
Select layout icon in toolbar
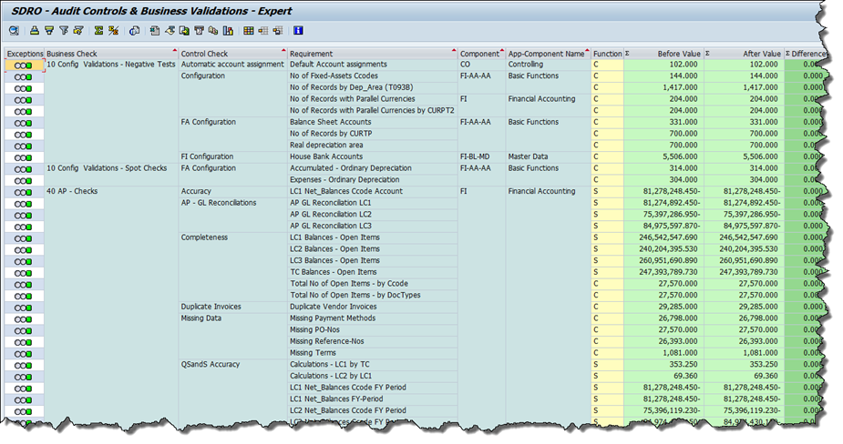pos(262,31)
